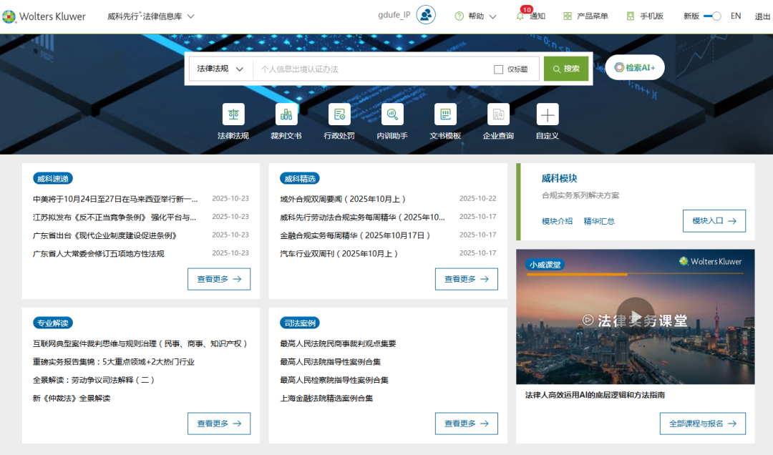Open '广东省人大常委会修订五项地方性法规'
The image size is (773, 455).
[x=99, y=254]
